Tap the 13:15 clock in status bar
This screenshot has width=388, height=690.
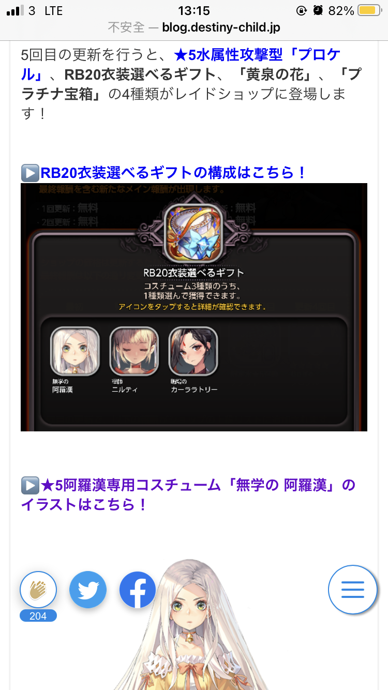194,10
